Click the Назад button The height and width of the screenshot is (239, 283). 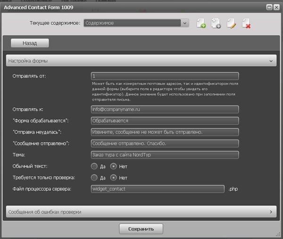(30, 43)
